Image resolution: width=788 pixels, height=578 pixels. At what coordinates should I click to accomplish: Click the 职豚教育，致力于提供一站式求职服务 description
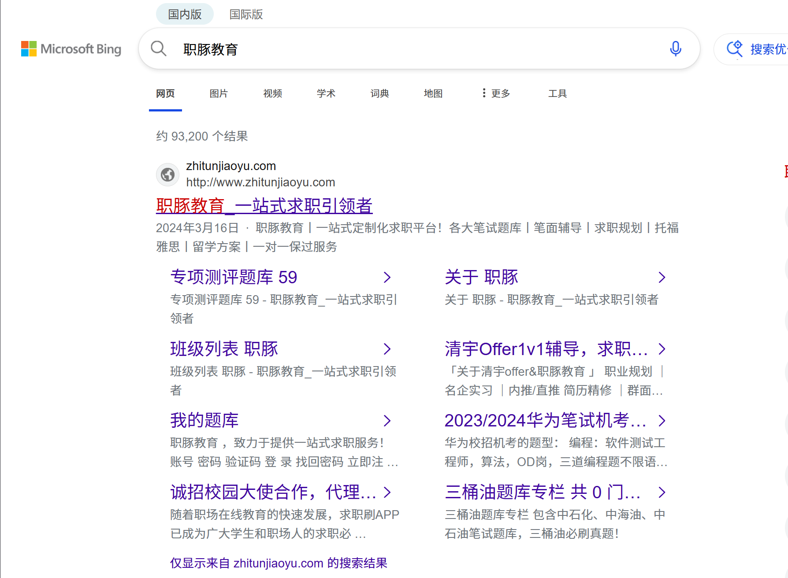pos(284,452)
